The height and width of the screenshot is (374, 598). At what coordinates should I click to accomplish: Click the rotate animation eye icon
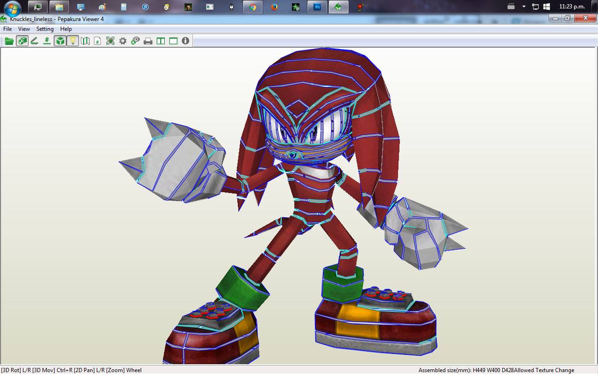[x=135, y=41]
